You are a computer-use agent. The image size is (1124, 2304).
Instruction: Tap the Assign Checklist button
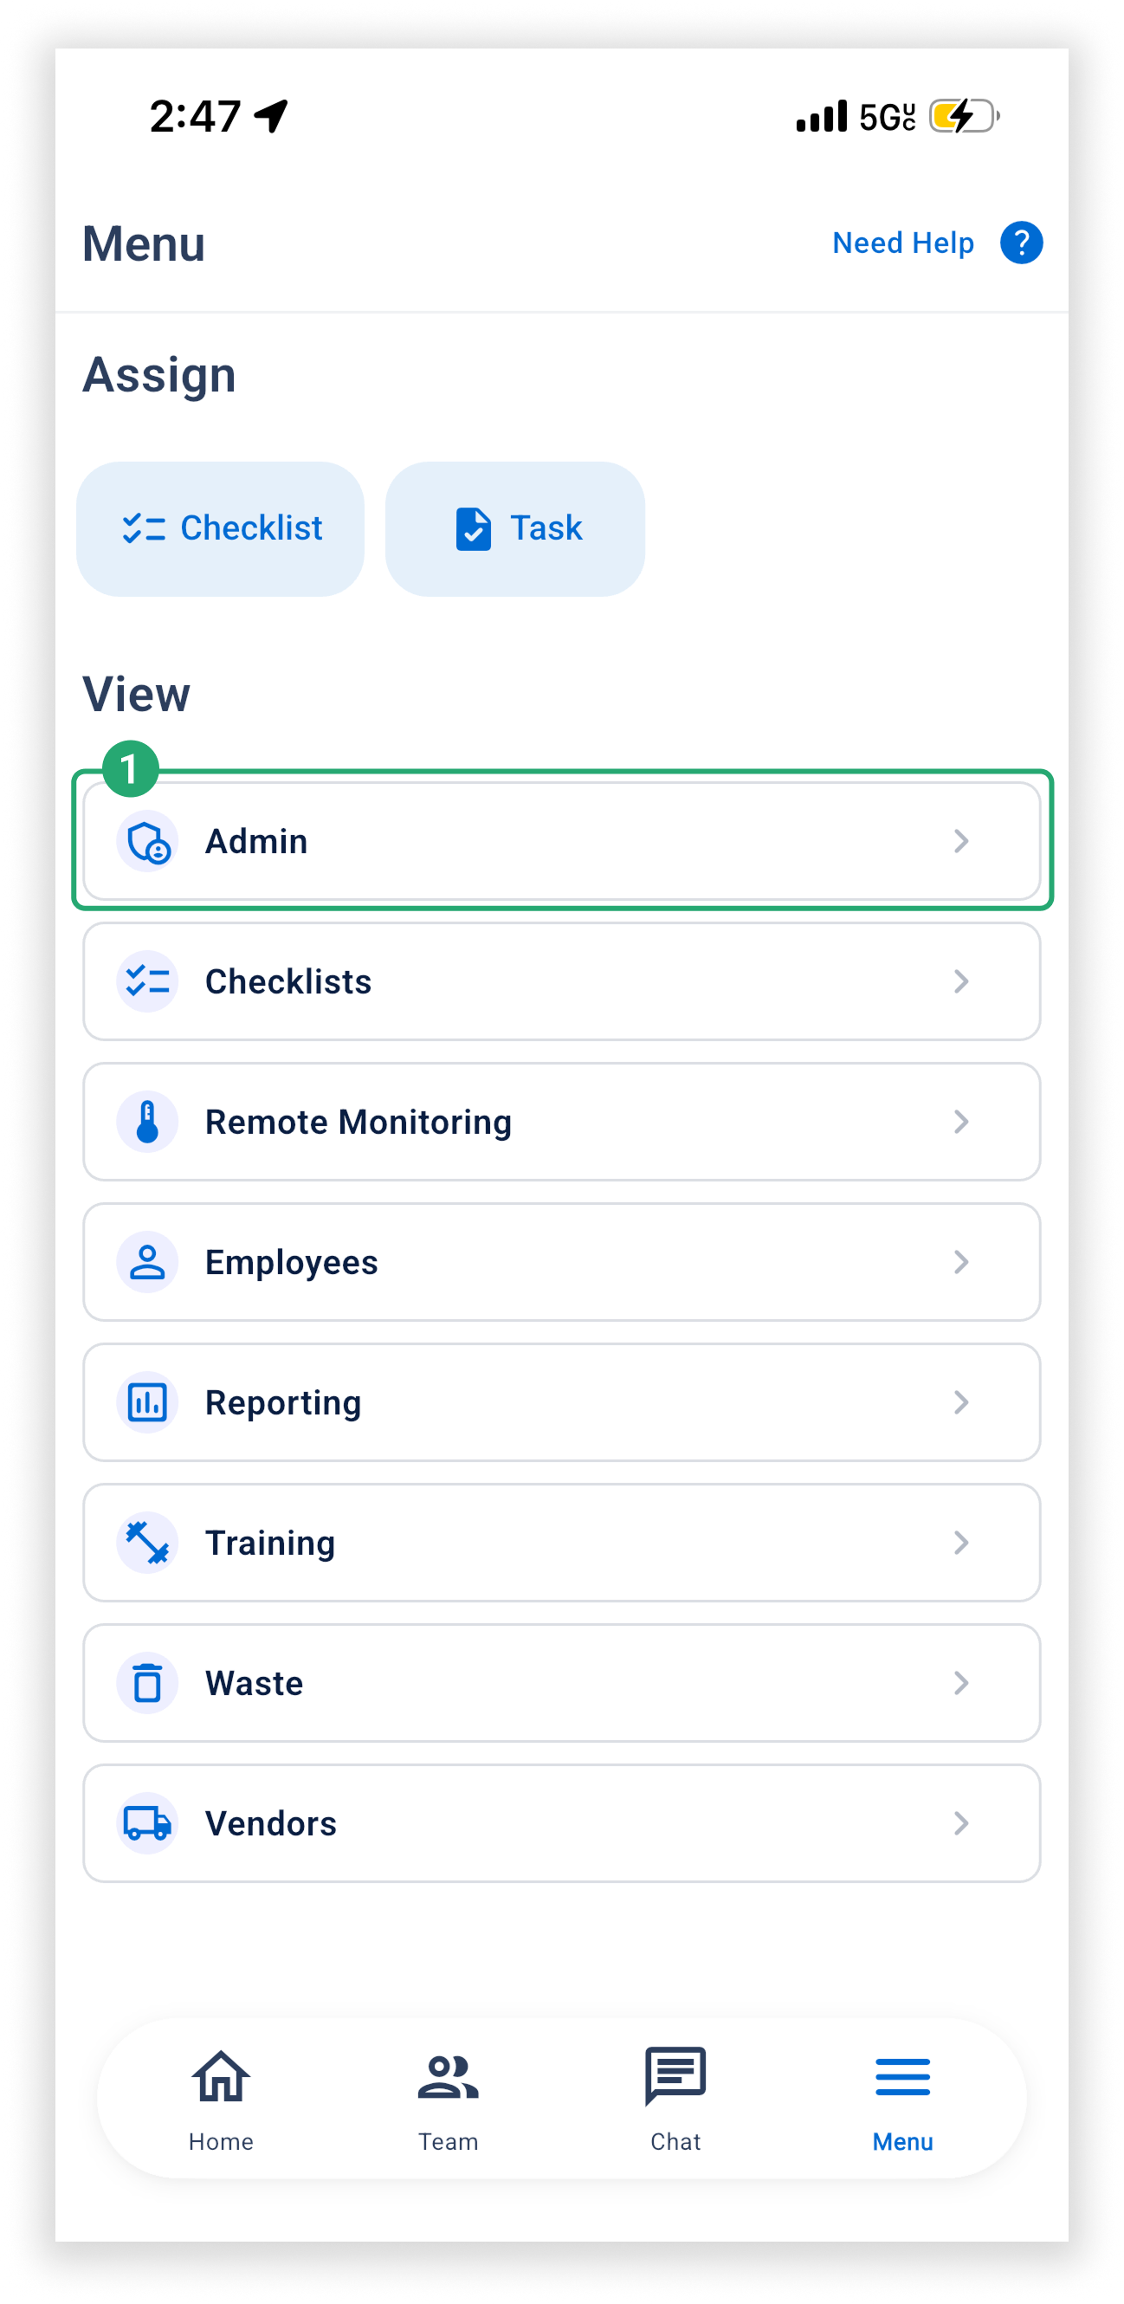click(220, 528)
